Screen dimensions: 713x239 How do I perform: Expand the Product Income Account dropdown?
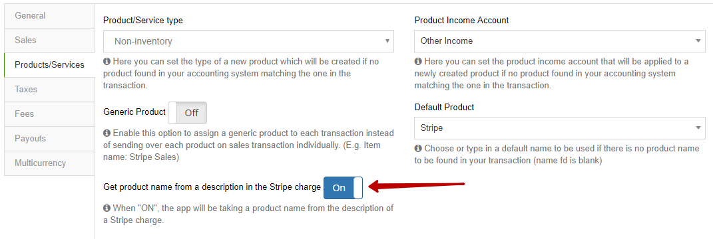click(560, 40)
